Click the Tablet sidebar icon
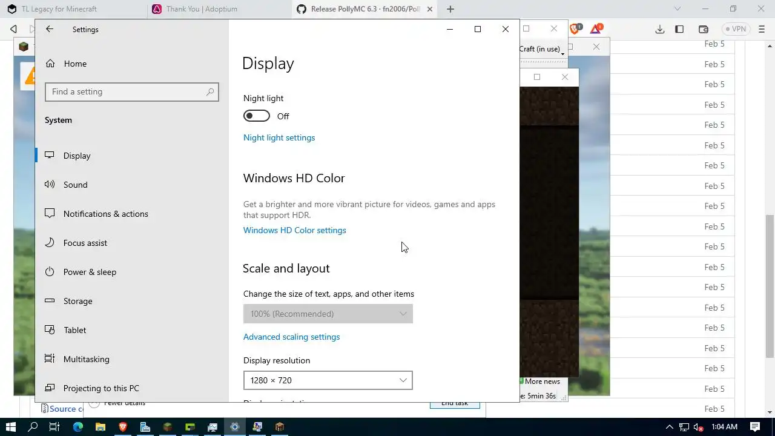The image size is (775, 436). [x=50, y=330]
